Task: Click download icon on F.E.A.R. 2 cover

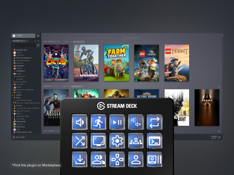Action: tap(198, 123)
